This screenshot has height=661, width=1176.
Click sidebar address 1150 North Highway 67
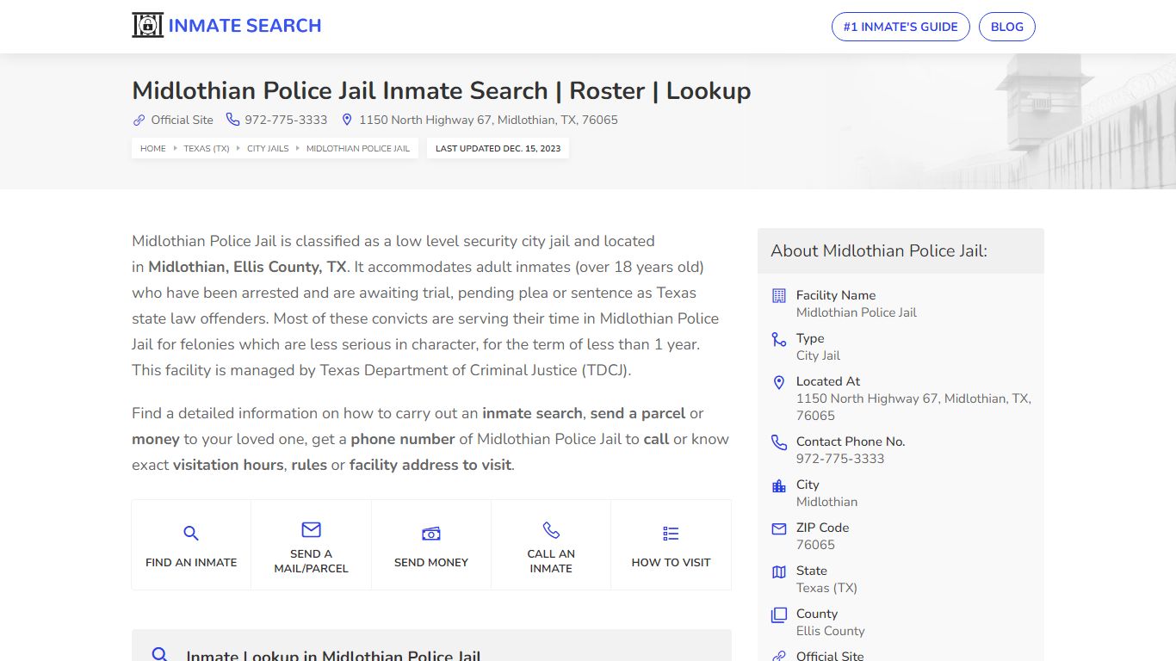tap(913, 407)
